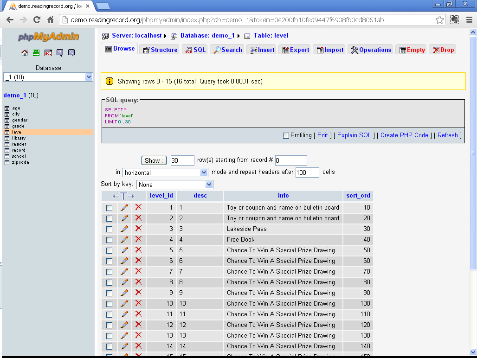
Task: Click the Drop table tab
Action: pos(444,50)
